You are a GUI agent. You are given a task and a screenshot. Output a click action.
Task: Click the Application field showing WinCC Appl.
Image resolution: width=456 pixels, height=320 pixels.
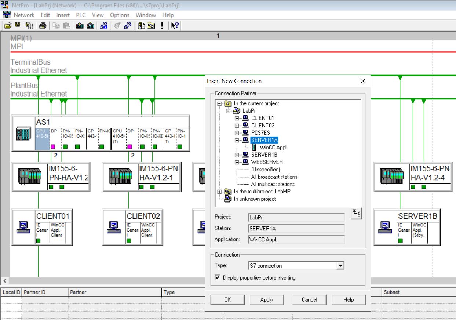point(296,240)
